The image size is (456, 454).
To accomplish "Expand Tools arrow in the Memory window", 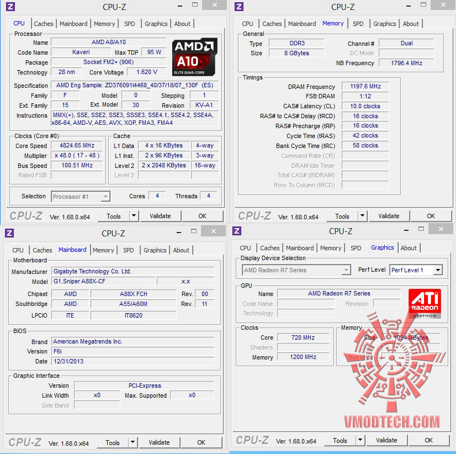I will click(x=362, y=216).
